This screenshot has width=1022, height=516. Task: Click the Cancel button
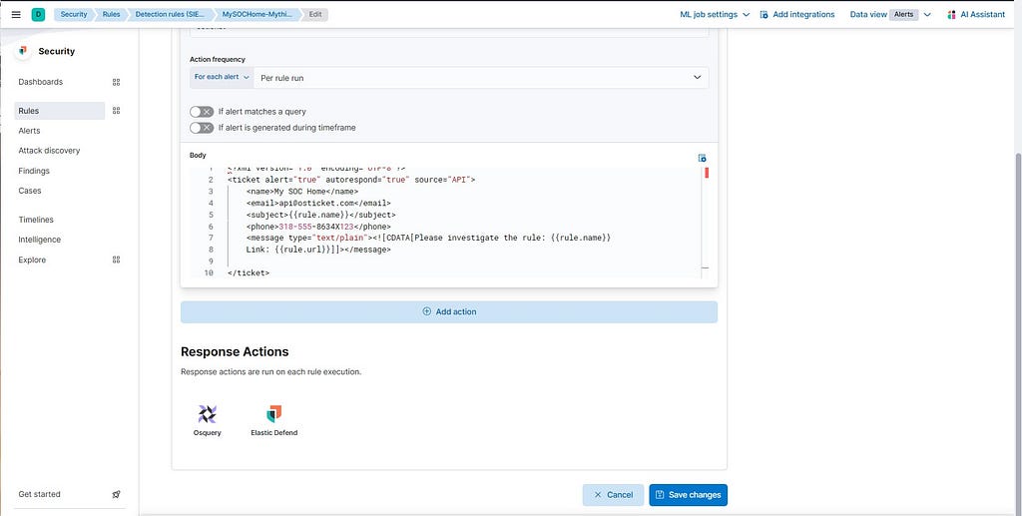[x=614, y=495]
